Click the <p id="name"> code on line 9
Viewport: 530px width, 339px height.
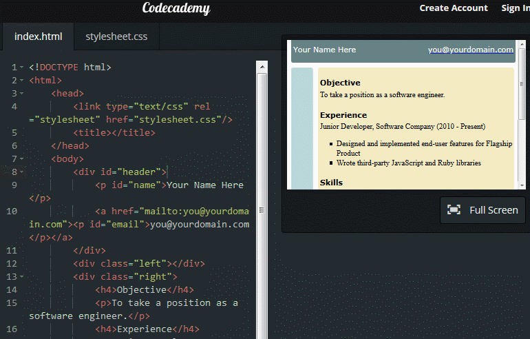(131, 185)
